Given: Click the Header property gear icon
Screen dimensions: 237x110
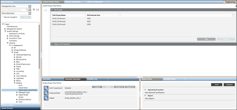Looking at the screenshot, I should click(46, 98).
